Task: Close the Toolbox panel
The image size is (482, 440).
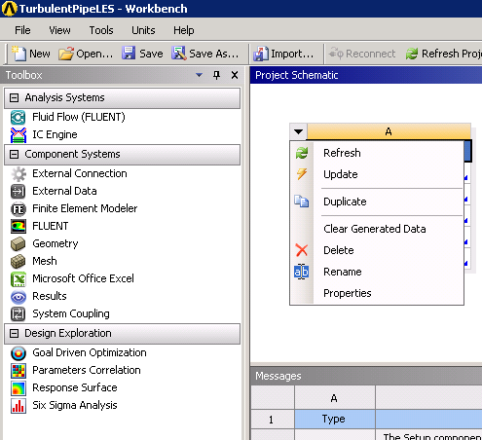Action: pyautogui.click(x=235, y=75)
